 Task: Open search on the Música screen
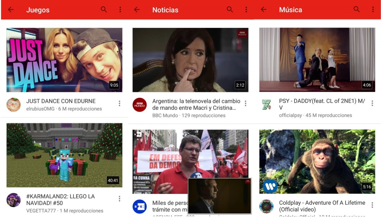tap(356, 9)
